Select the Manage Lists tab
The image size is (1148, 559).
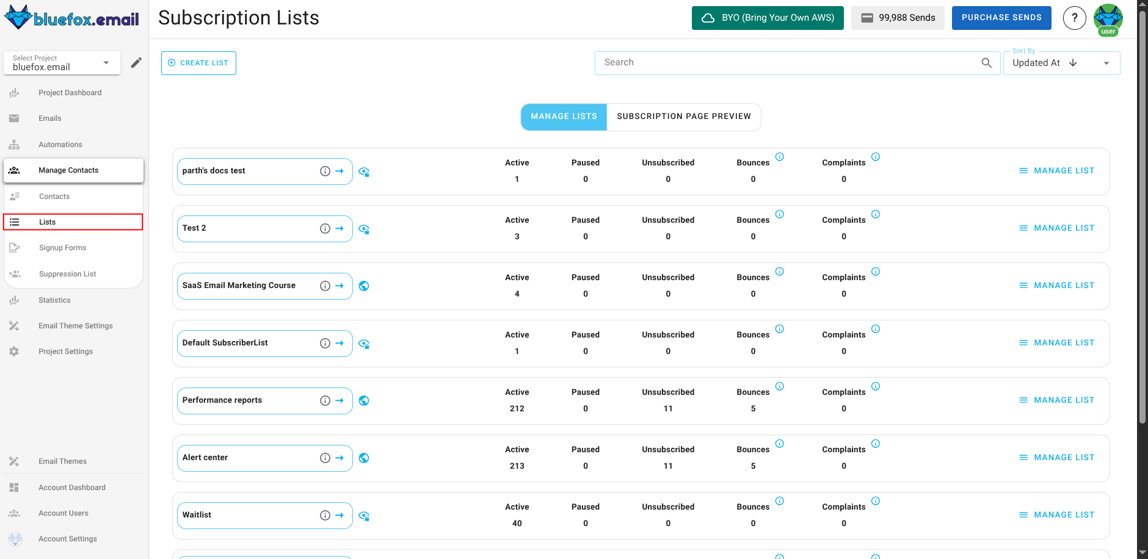pyautogui.click(x=563, y=116)
